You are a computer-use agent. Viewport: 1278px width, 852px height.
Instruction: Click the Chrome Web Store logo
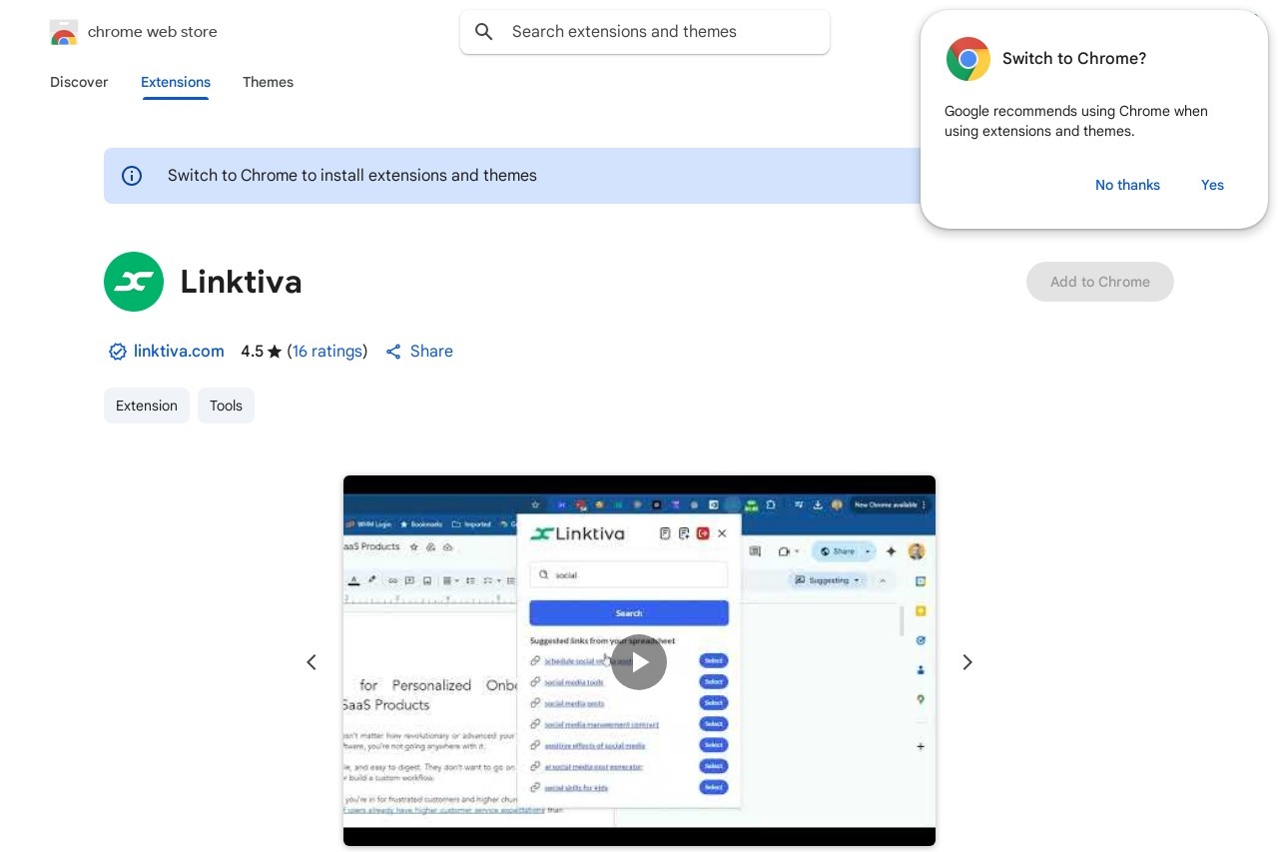[64, 32]
